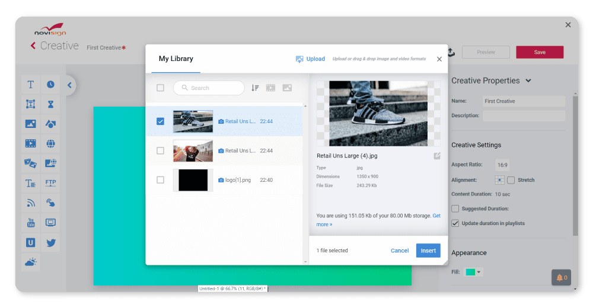Add the RSS feed widget
The width and height of the screenshot is (593, 308).
(31, 203)
